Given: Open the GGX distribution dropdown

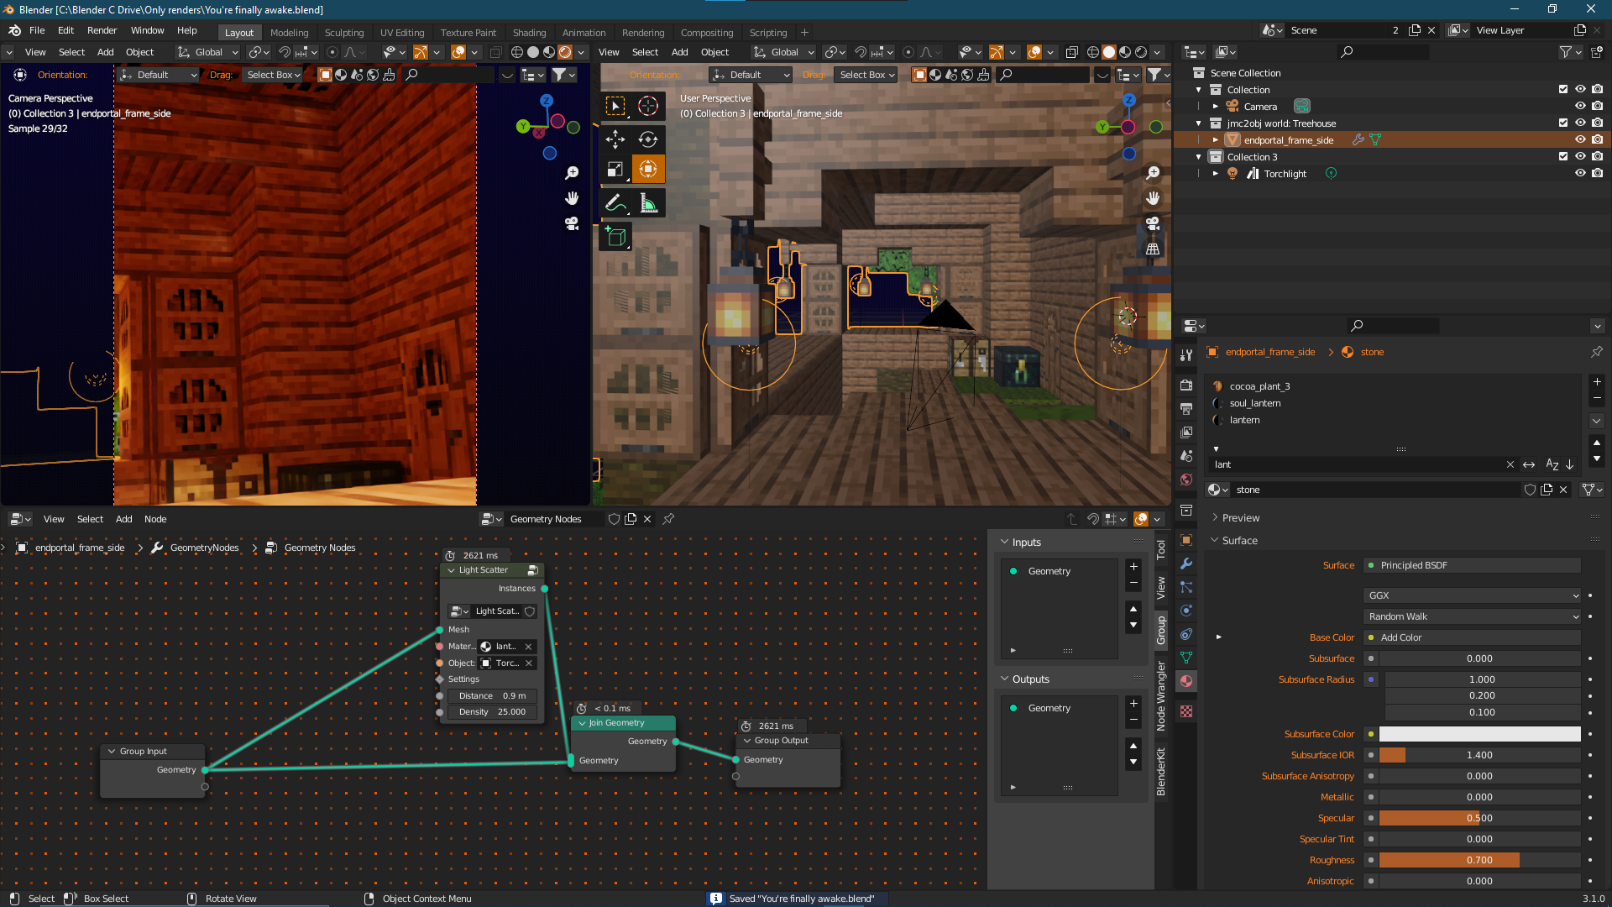Looking at the screenshot, I should [x=1472, y=595].
